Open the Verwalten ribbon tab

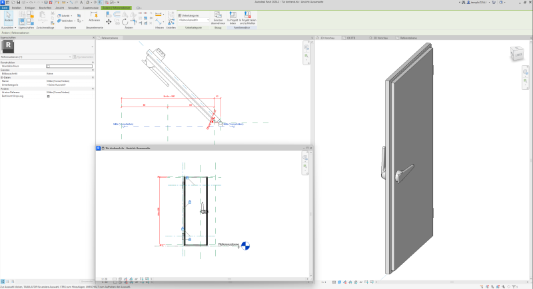point(73,7)
